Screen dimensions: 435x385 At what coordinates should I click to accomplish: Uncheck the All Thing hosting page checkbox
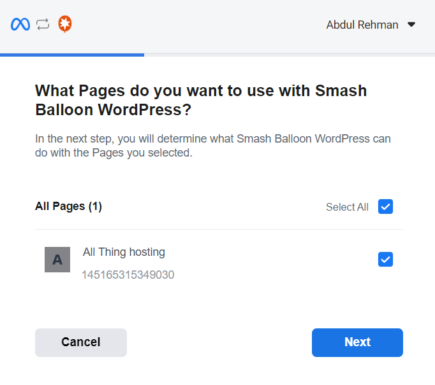click(385, 260)
